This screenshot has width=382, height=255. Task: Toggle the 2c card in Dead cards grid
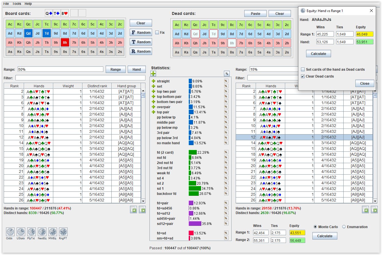click(x=287, y=25)
